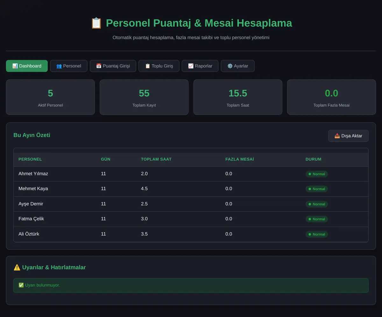The height and width of the screenshot is (317, 382).
Task: Click the PERSONEL column header
Action: pos(30,159)
